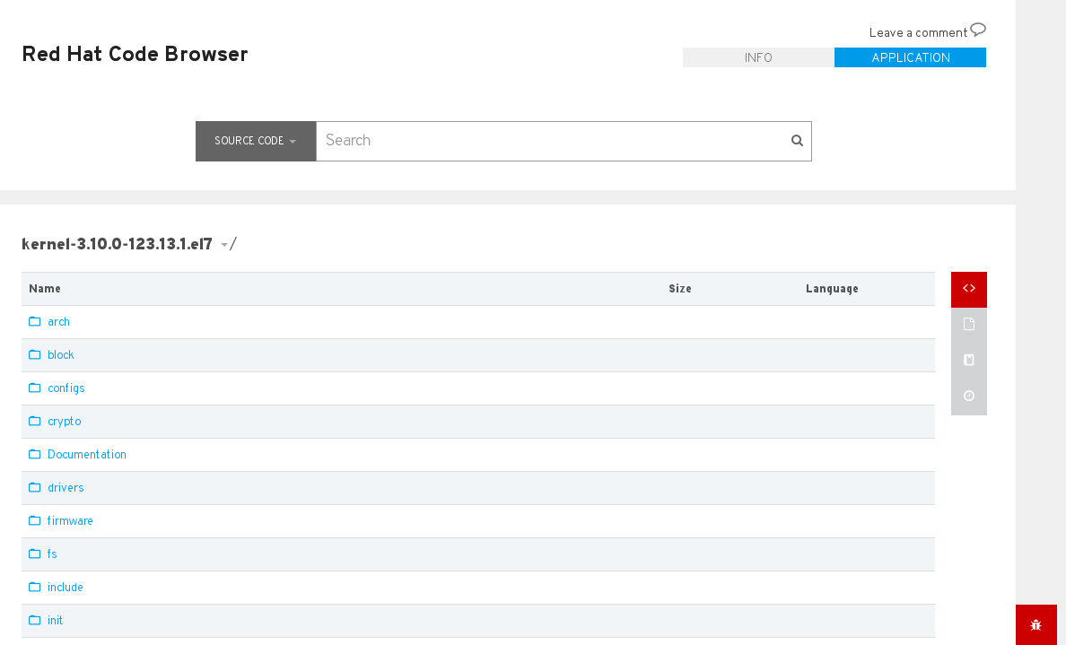Open the Documentation folder

click(x=86, y=454)
